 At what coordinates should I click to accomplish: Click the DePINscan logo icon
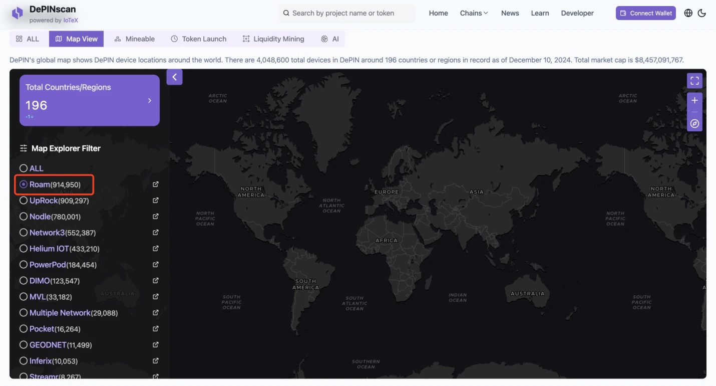[x=18, y=14]
